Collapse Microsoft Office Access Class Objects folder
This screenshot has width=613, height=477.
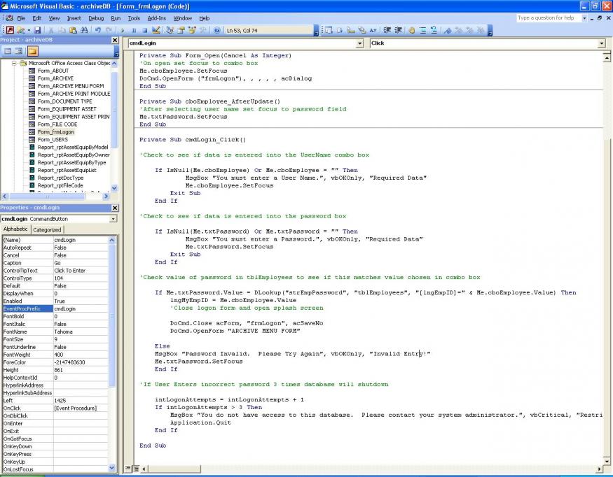coord(15,63)
